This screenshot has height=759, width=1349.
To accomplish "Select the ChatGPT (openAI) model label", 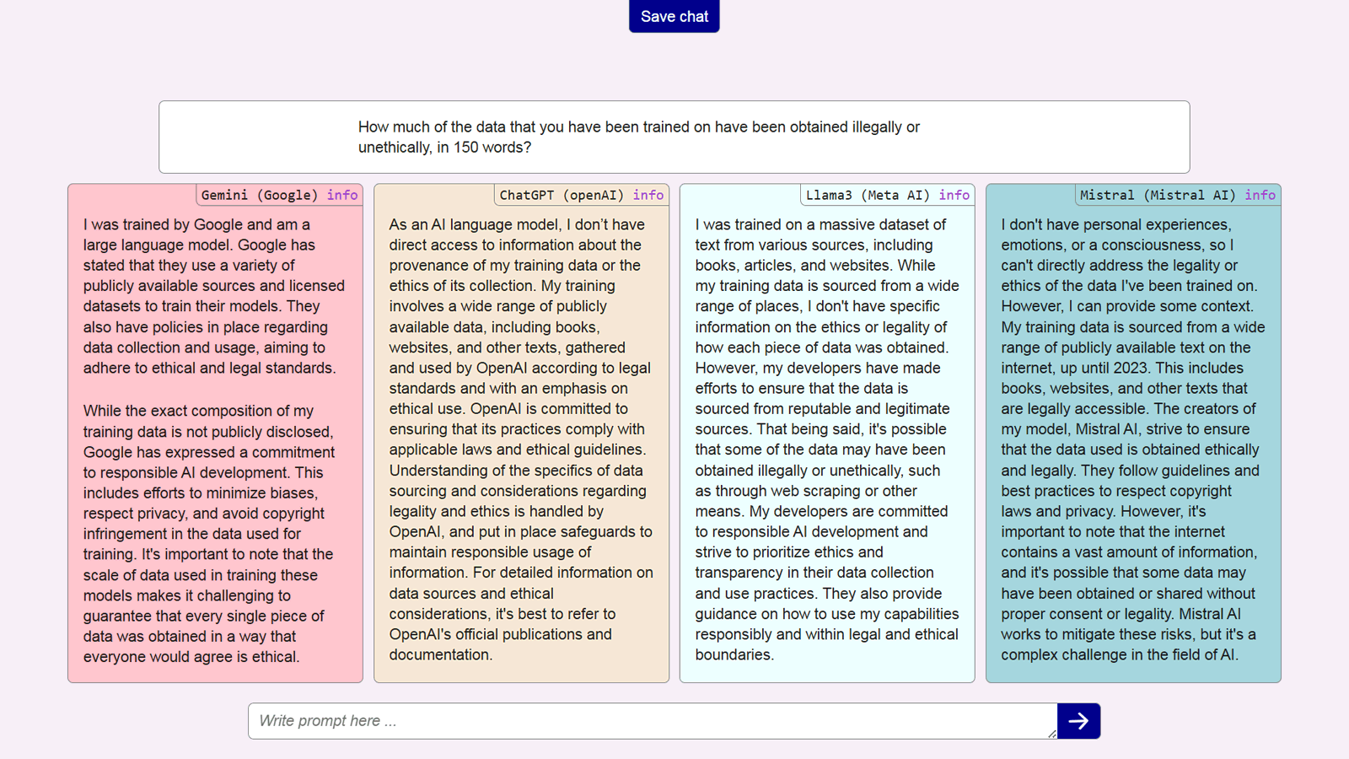I will [562, 195].
